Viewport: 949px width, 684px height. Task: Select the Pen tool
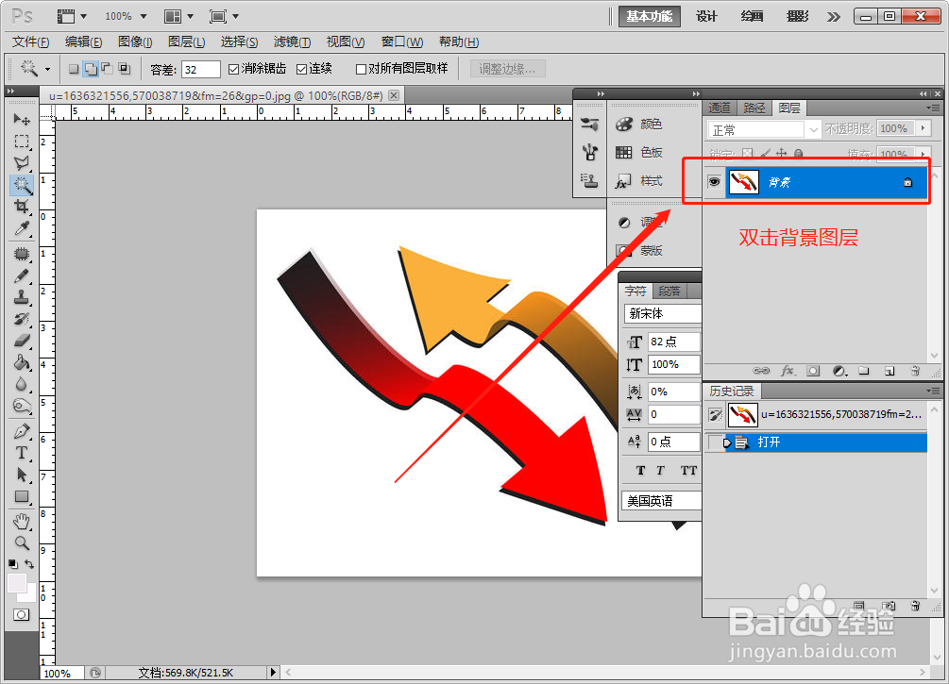[22, 431]
